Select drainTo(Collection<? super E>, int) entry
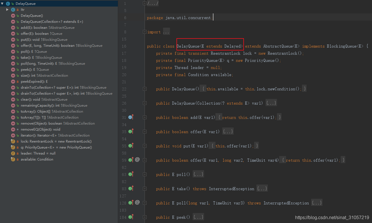The image size is (372, 223). (67, 94)
